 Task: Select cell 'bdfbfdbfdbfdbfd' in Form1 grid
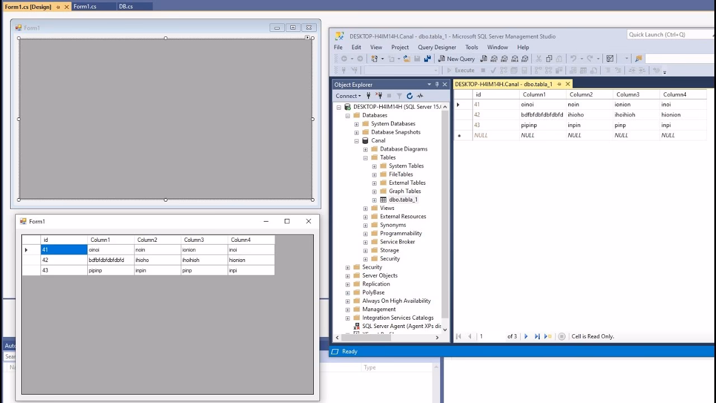(x=111, y=260)
